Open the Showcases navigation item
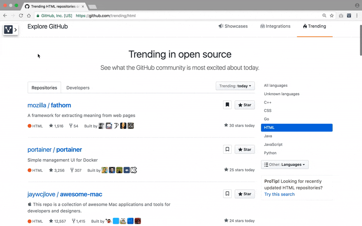This screenshot has height=226, width=362. pyautogui.click(x=233, y=26)
